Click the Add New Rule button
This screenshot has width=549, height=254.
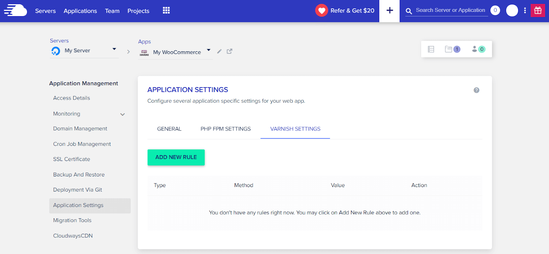[176, 157]
